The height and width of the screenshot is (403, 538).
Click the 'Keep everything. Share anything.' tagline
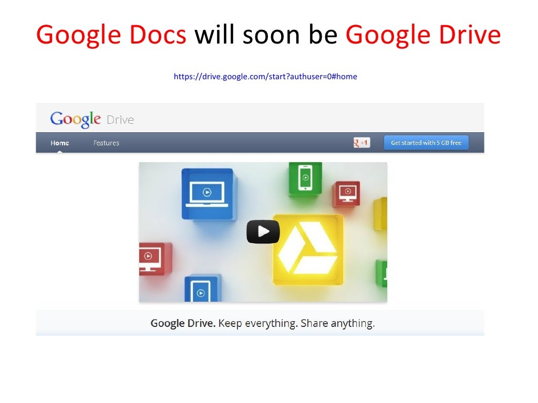tap(296, 323)
